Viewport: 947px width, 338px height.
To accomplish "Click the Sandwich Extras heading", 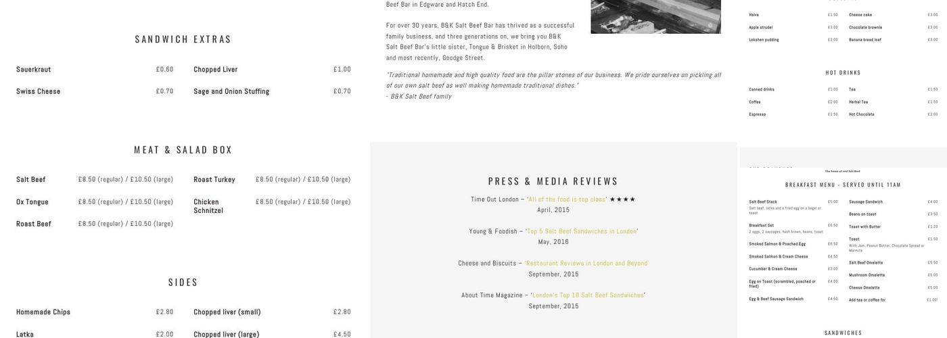I will click(x=183, y=39).
